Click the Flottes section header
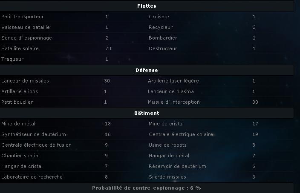 click(147, 6)
